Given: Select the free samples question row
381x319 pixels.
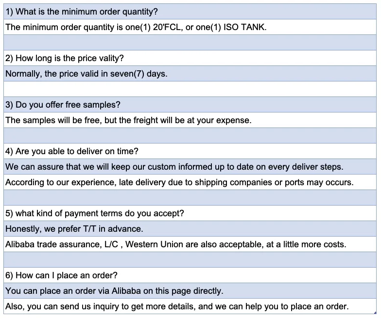Looking at the screenshot, I should click(x=190, y=105).
